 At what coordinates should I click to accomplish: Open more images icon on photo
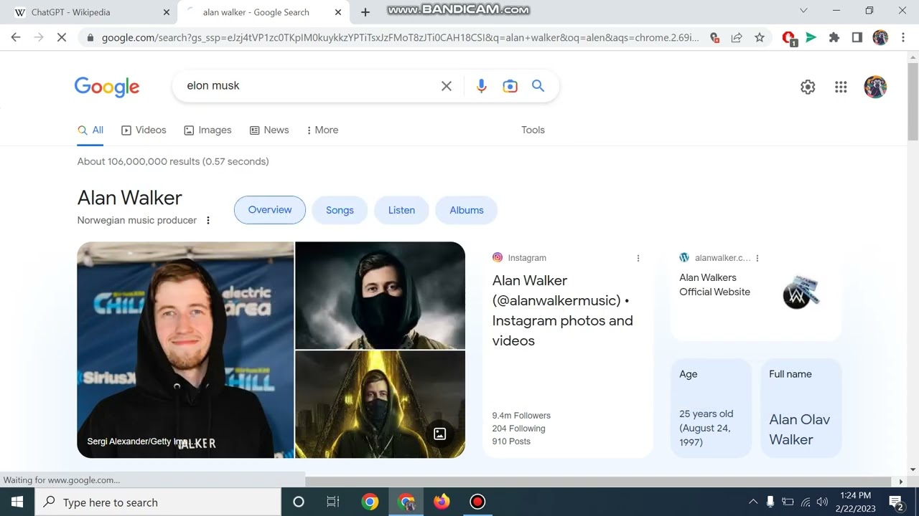(x=440, y=434)
